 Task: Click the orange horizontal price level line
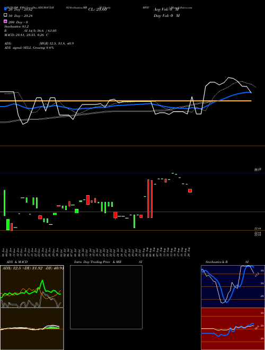(x=126, y=101)
